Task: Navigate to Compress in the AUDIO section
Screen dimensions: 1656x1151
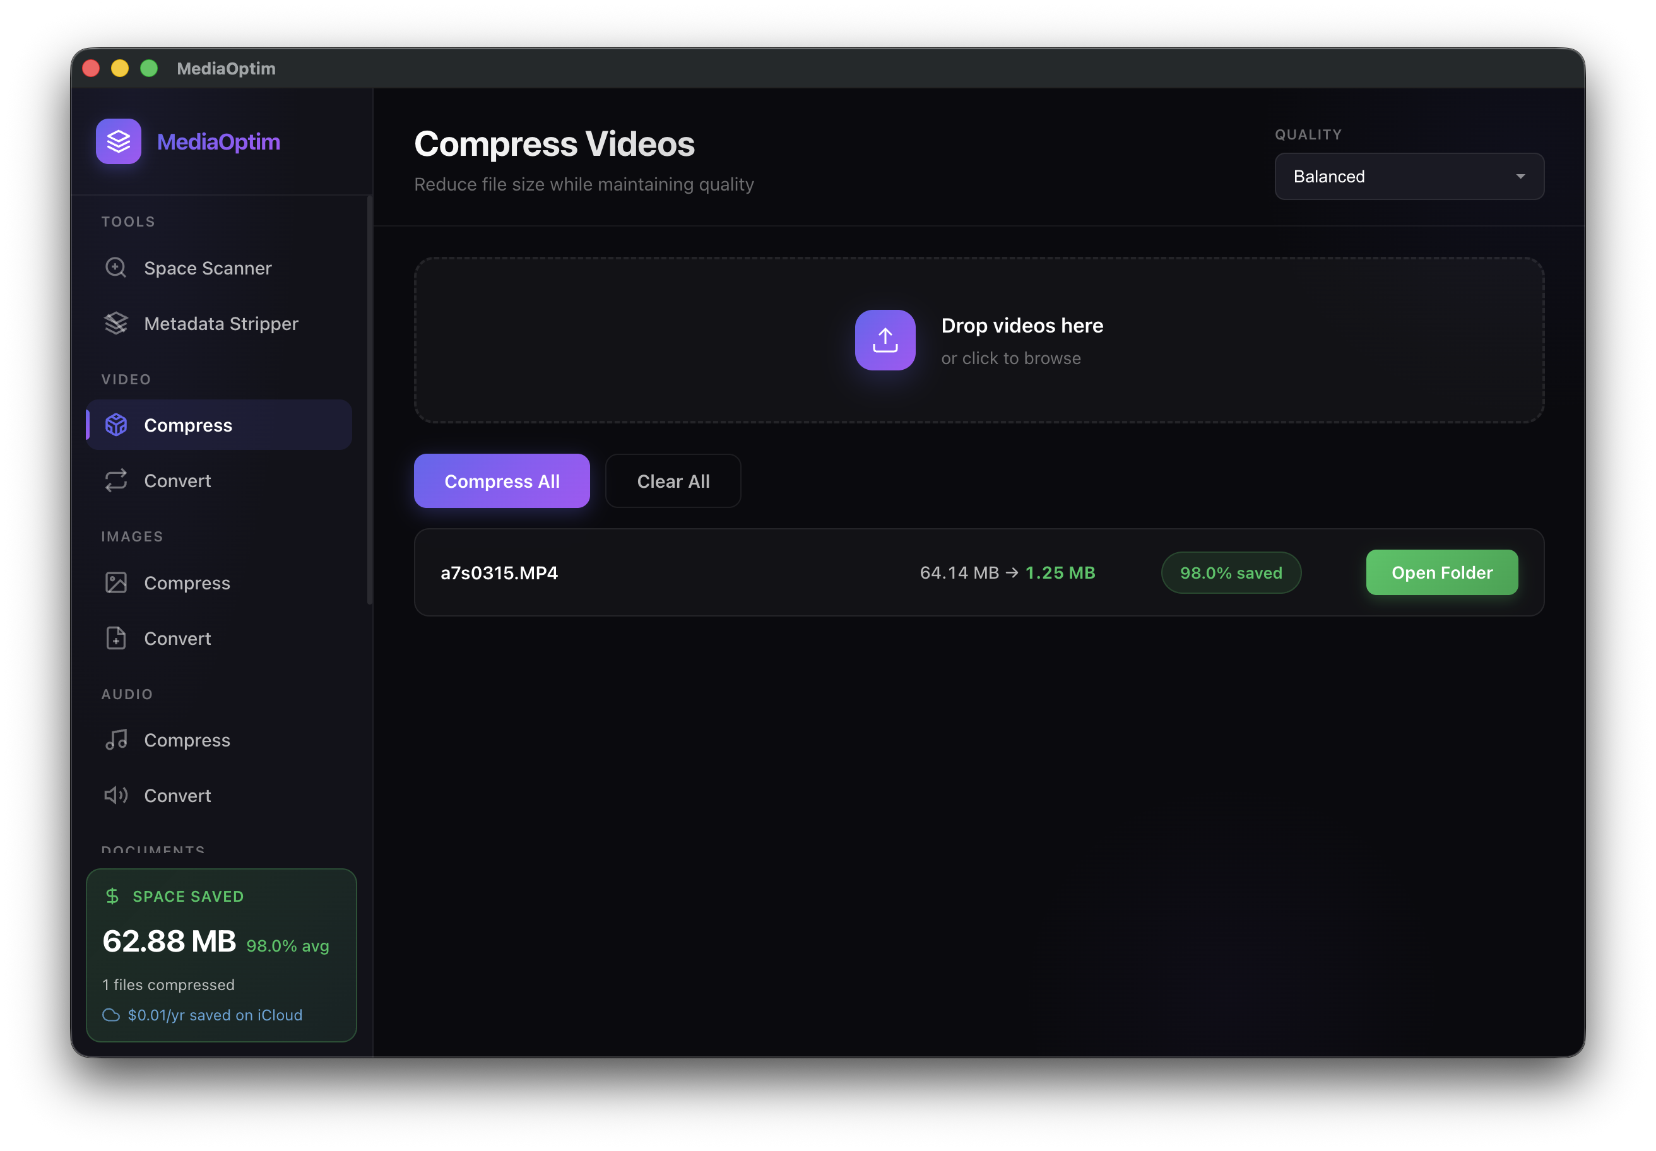Action: click(x=187, y=739)
